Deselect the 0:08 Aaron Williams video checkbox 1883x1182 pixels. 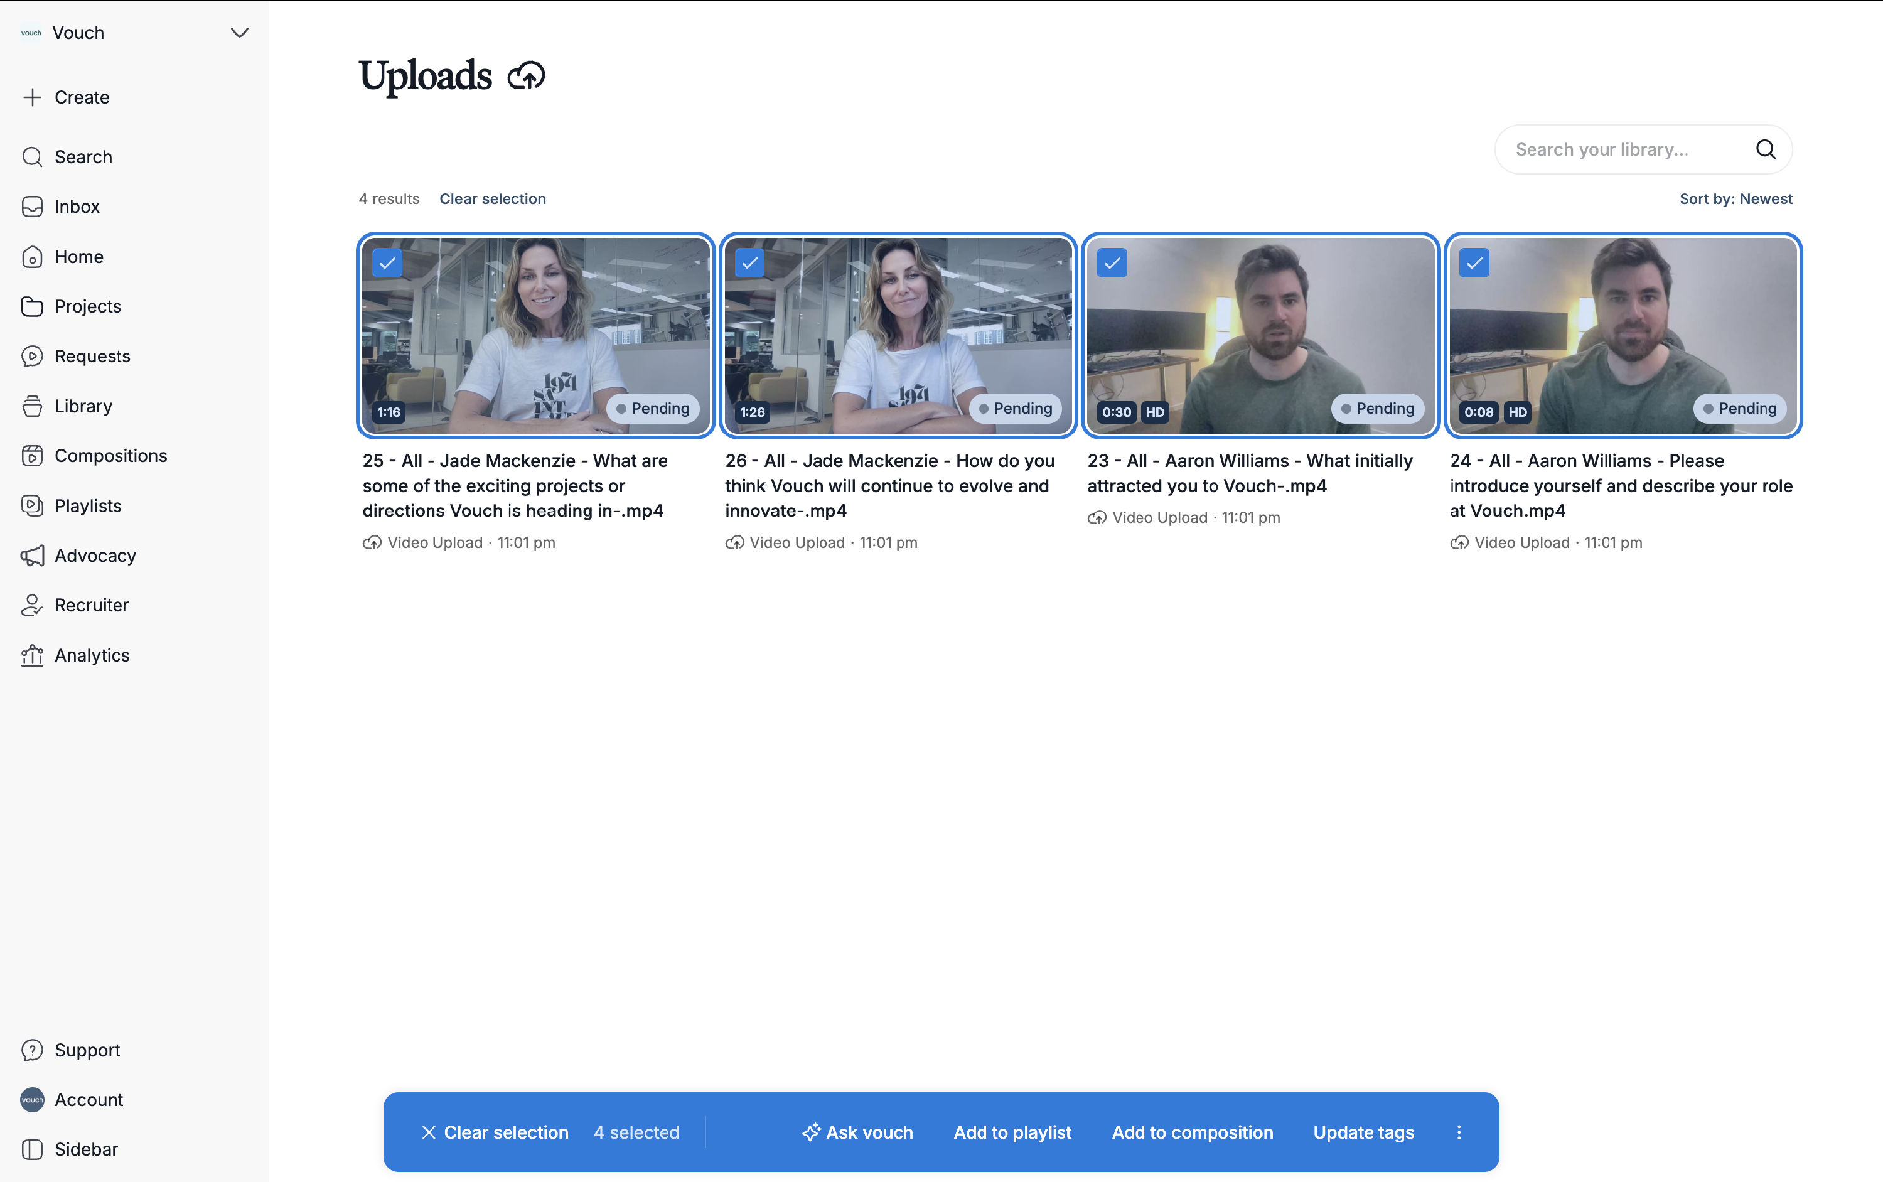tap(1474, 262)
